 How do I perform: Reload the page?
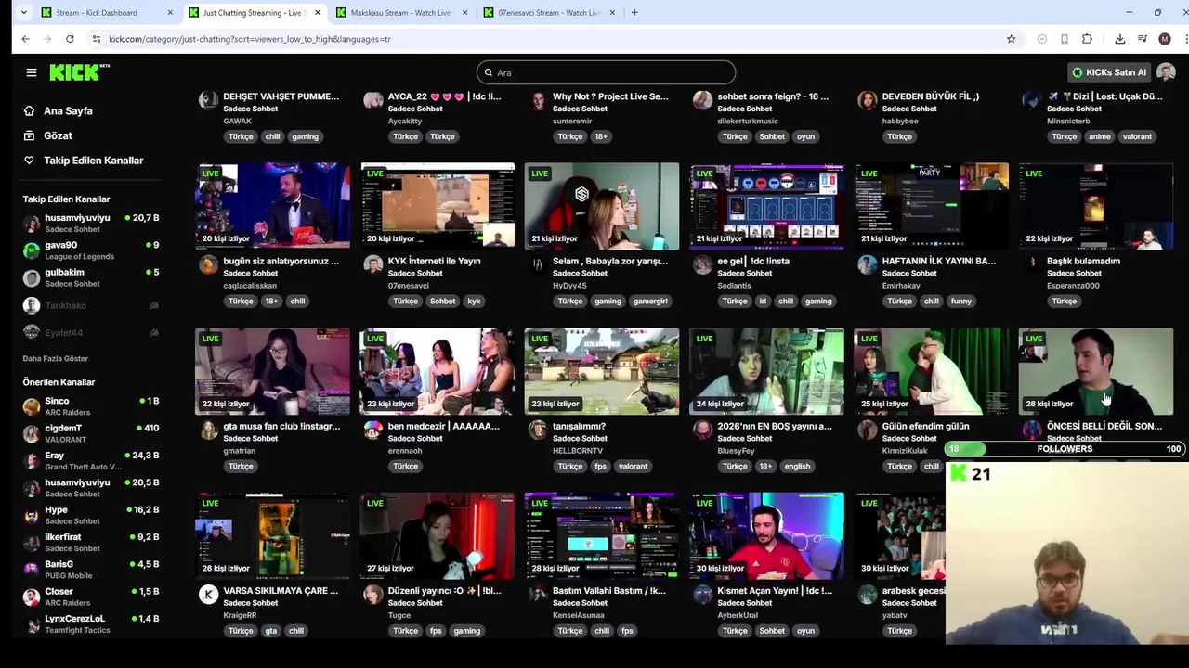coord(70,39)
